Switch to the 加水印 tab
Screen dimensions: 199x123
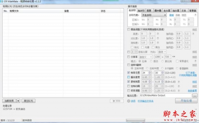pyautogui.click(x=141, y=11)
